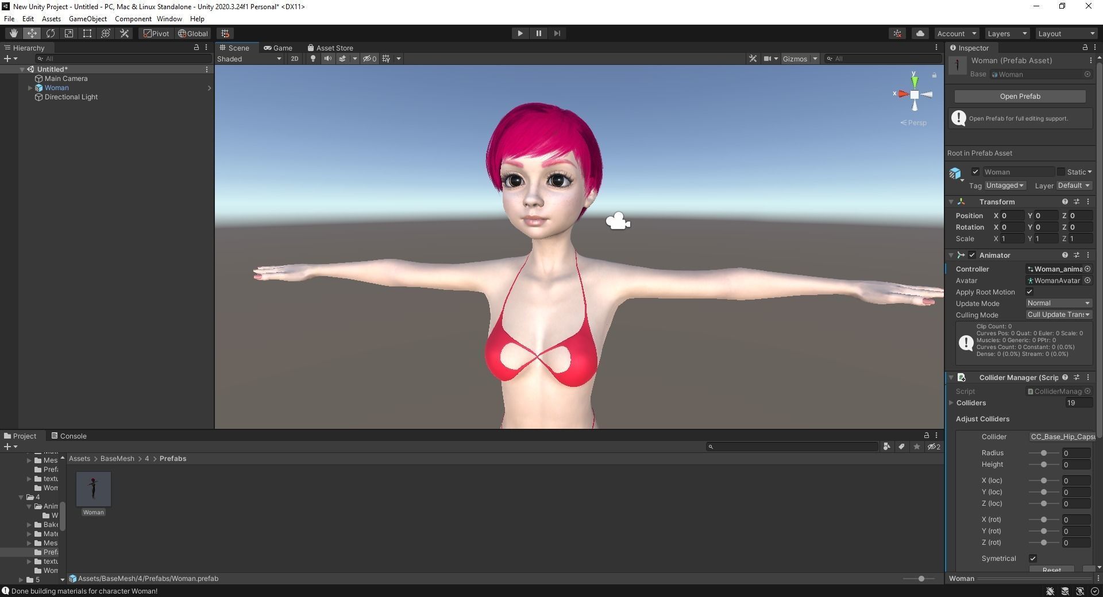Open the Layer Default dropdown
1103x597 pixels.
[x=1074, y=186]
